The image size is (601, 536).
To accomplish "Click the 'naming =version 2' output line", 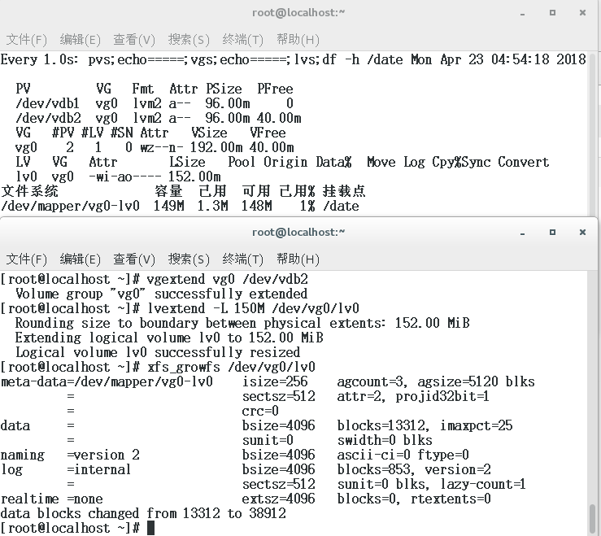I will 234,455.
